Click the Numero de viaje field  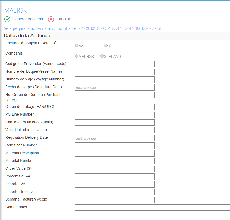coord(115,80)
